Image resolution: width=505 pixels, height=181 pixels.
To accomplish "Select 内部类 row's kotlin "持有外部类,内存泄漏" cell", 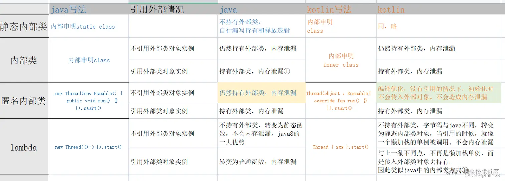I will (x=439, y=71).
